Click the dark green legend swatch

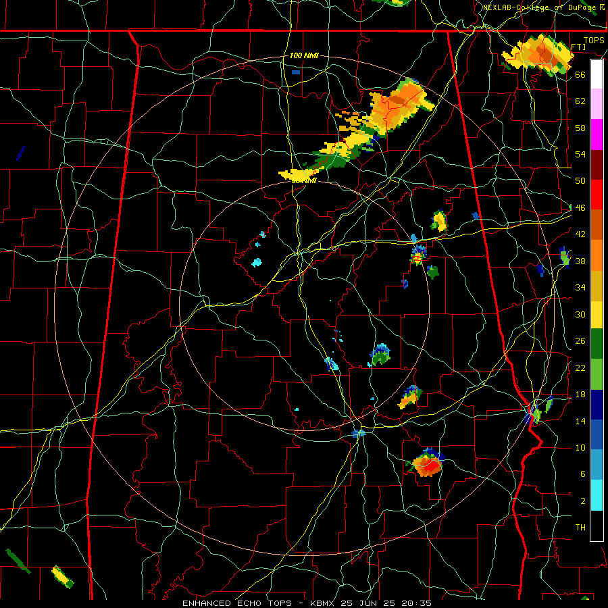[597, 344]
